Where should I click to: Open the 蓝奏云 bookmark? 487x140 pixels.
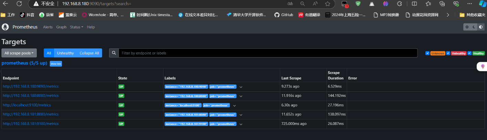[x=68, y=15]
